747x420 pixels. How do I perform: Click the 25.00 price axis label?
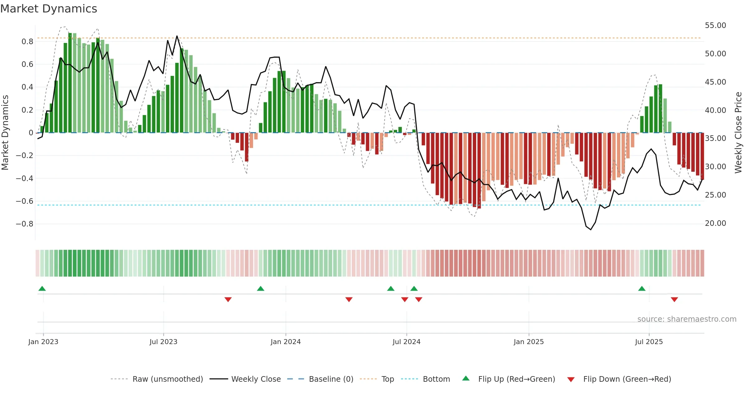tap(716, 195)
